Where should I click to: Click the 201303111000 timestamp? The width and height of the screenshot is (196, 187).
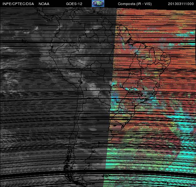(181, 4)
